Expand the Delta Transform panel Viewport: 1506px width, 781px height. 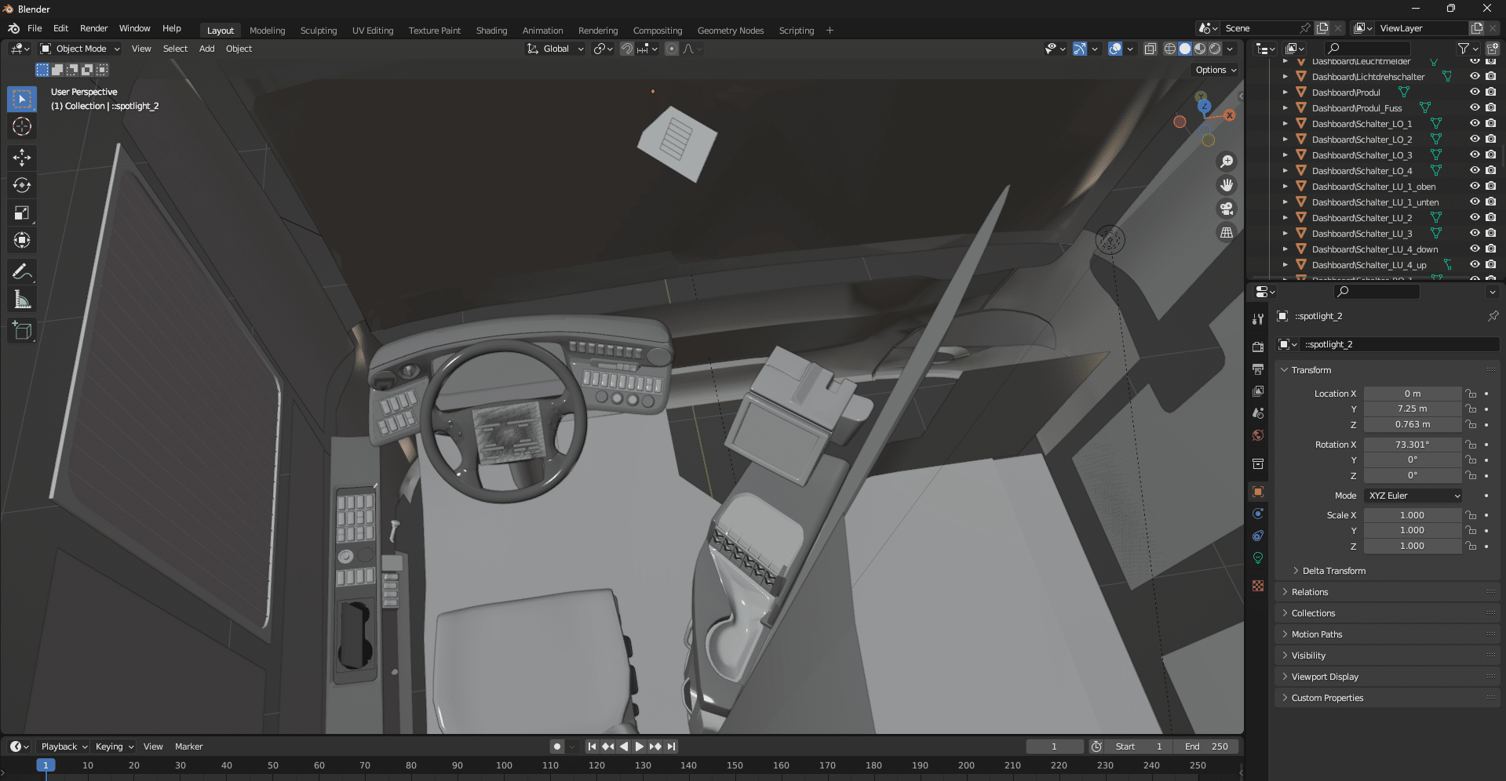[x=1333, y=571]
